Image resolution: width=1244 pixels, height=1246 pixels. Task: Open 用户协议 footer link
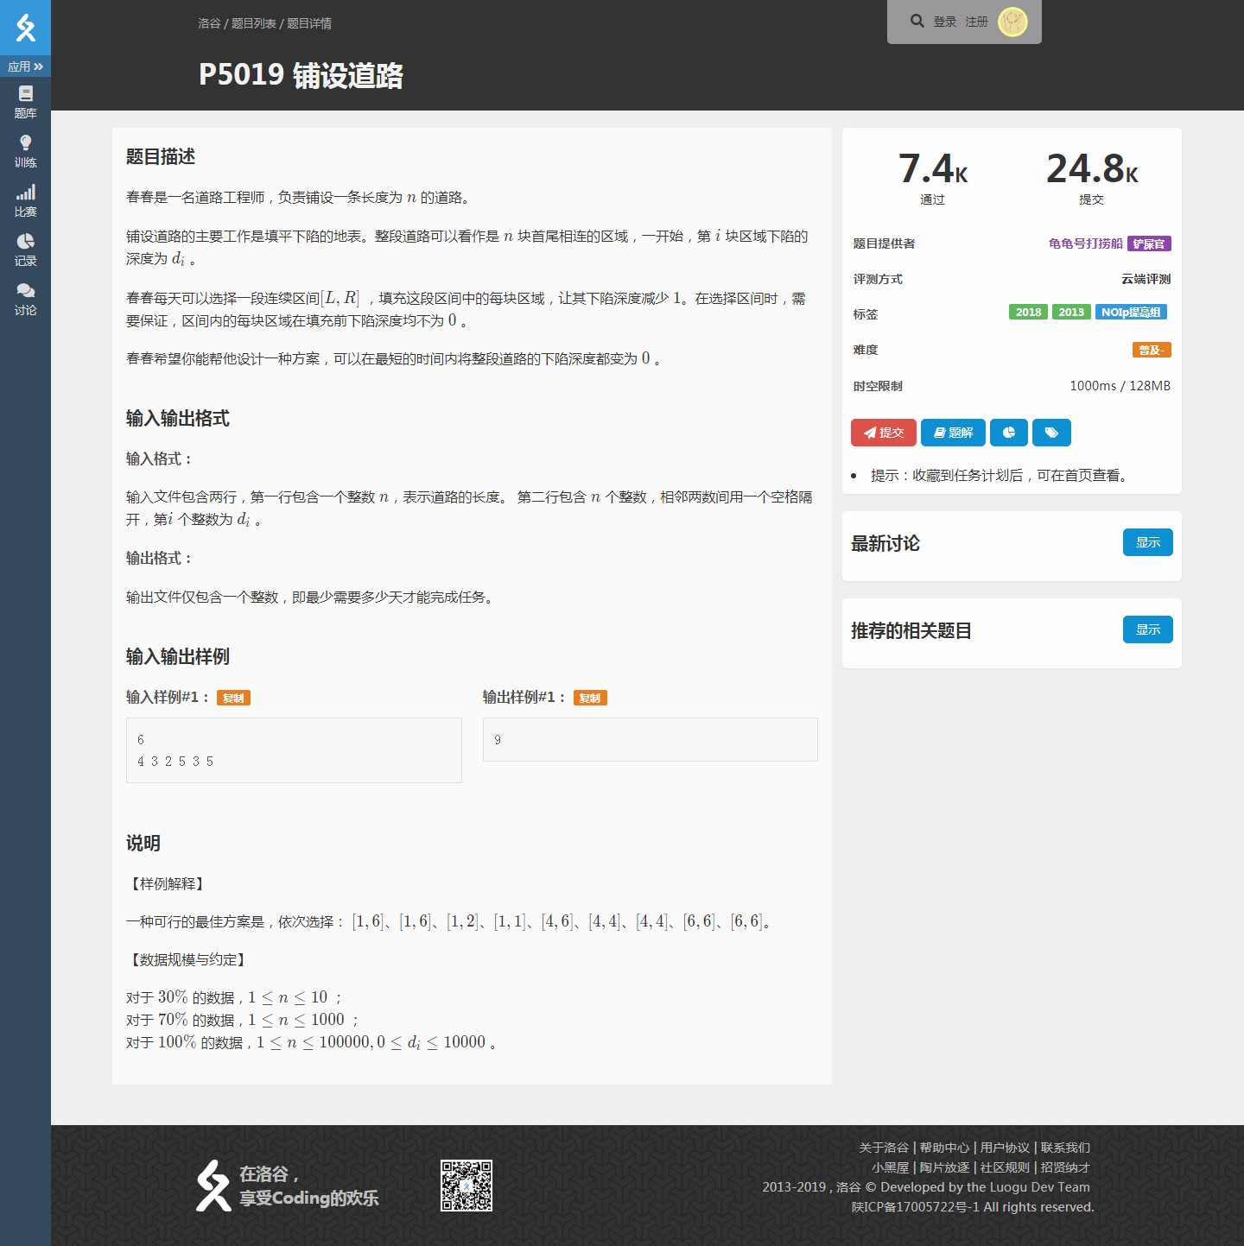tap(1005, 1148)
